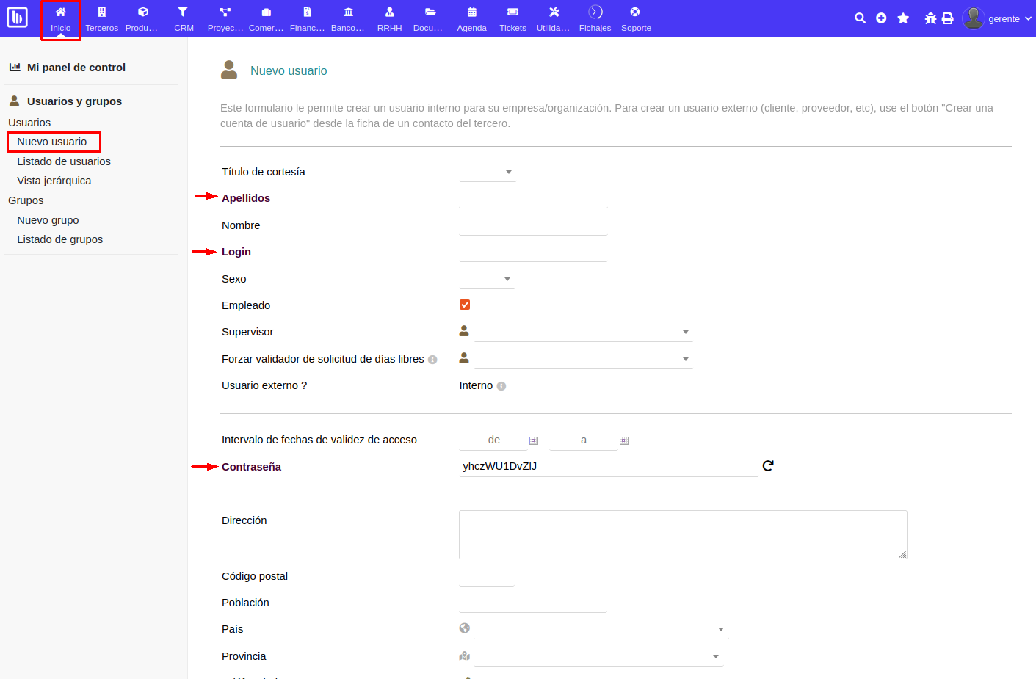
Task: Open the Terceros menu
Action: point(101,19)
